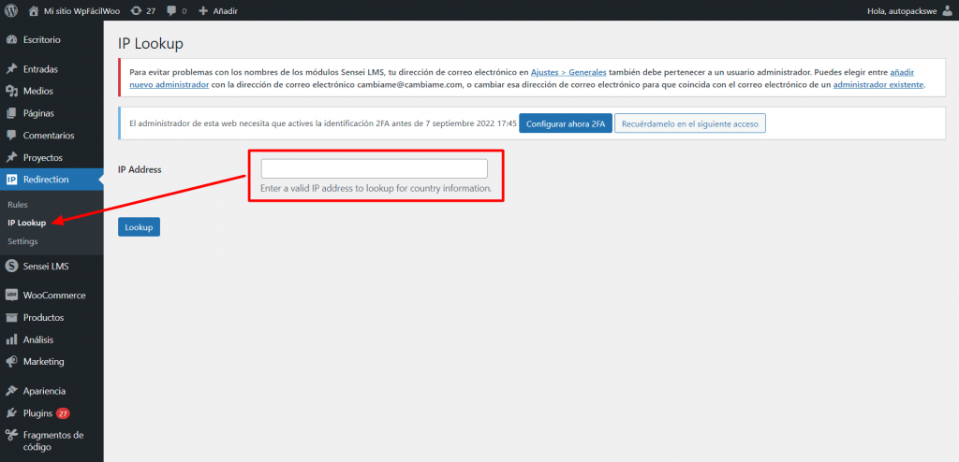Click the Marketing megaphone icon
959x462 pixels.
[11, 361]
